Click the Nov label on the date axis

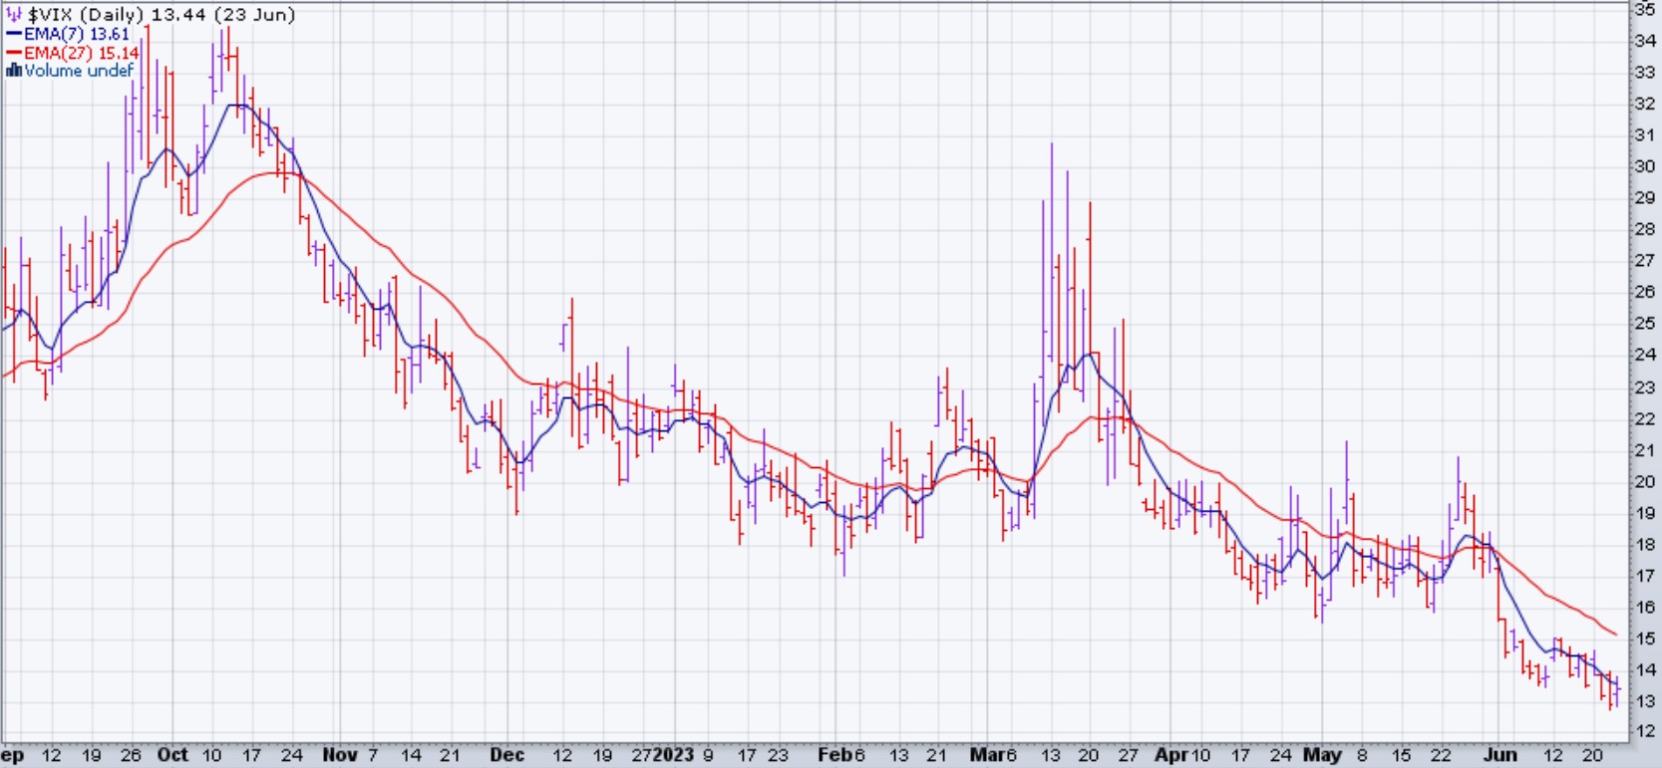point(339,755)
